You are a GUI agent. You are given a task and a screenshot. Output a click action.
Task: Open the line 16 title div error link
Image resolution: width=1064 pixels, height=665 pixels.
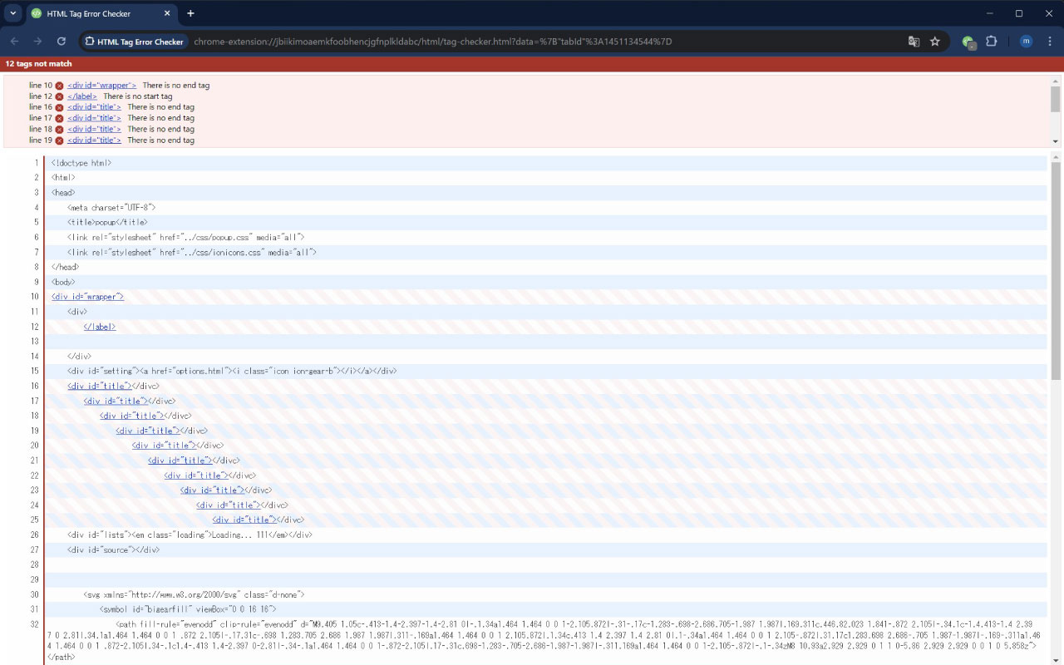coord(95,106)
